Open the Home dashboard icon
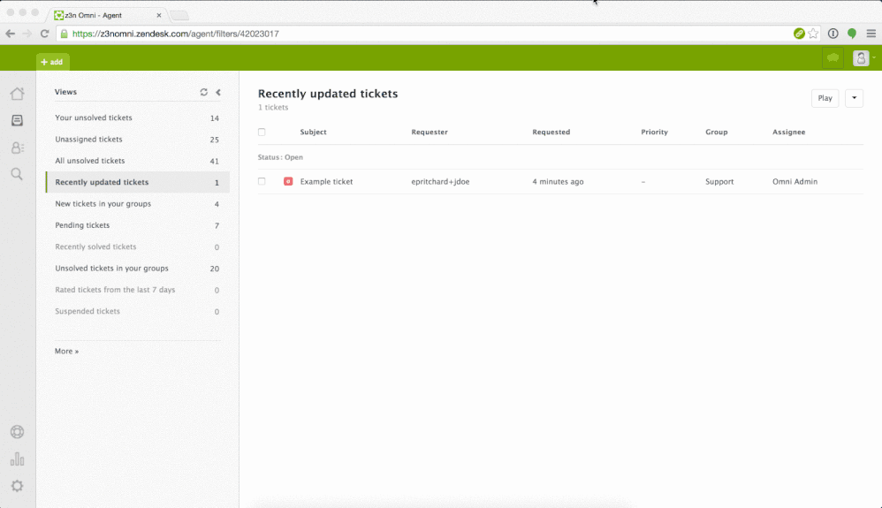The width and height of the screenshot is (882, 508). pyautogui.click(x=17, y=94)
